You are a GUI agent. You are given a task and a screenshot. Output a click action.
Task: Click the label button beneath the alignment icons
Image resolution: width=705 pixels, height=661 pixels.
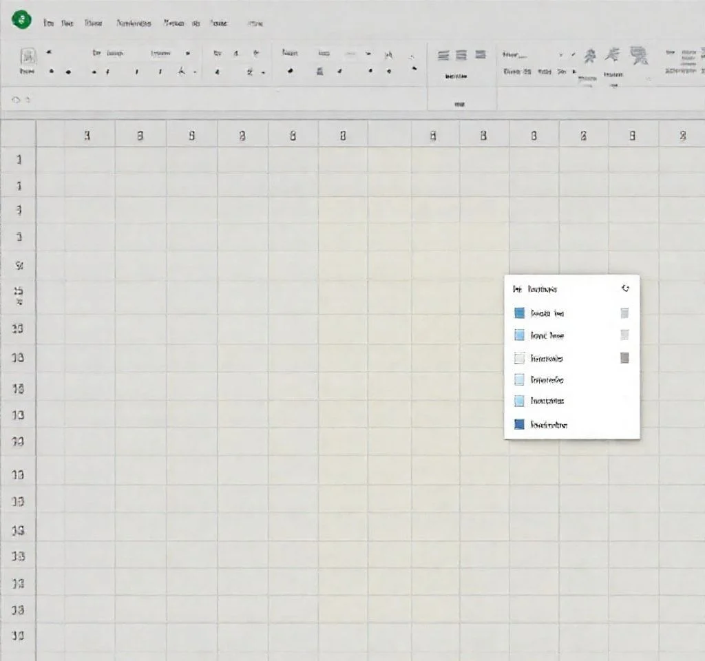coord(457,77)
